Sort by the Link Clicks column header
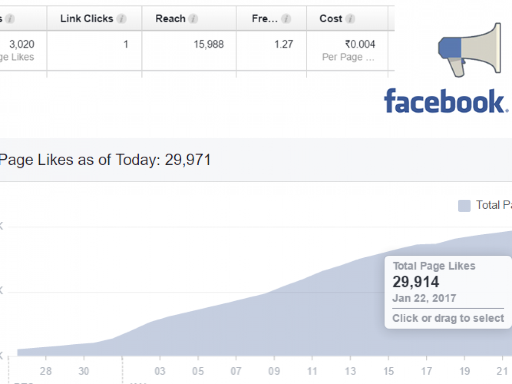Viewport: 512px width, 384px height. coord(87,19)
